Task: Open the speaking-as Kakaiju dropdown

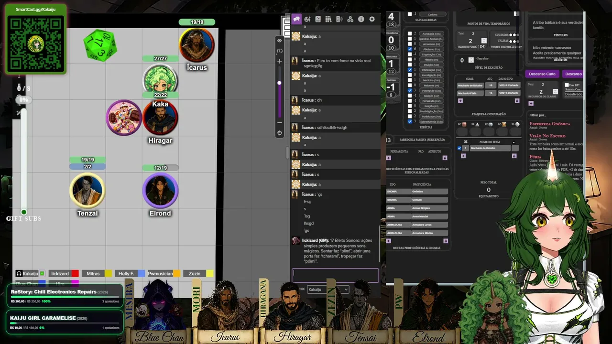Action: [x=328, y=290]
